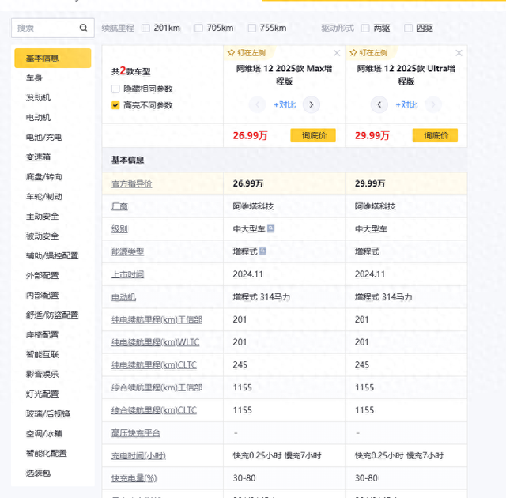Viewport: 506px width, 498px height.
Task: Click the pin icon for Max增程版 column
Action: tap(231, 53)
